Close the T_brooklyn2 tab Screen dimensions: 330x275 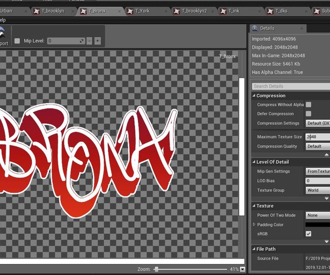pos(213,12)
